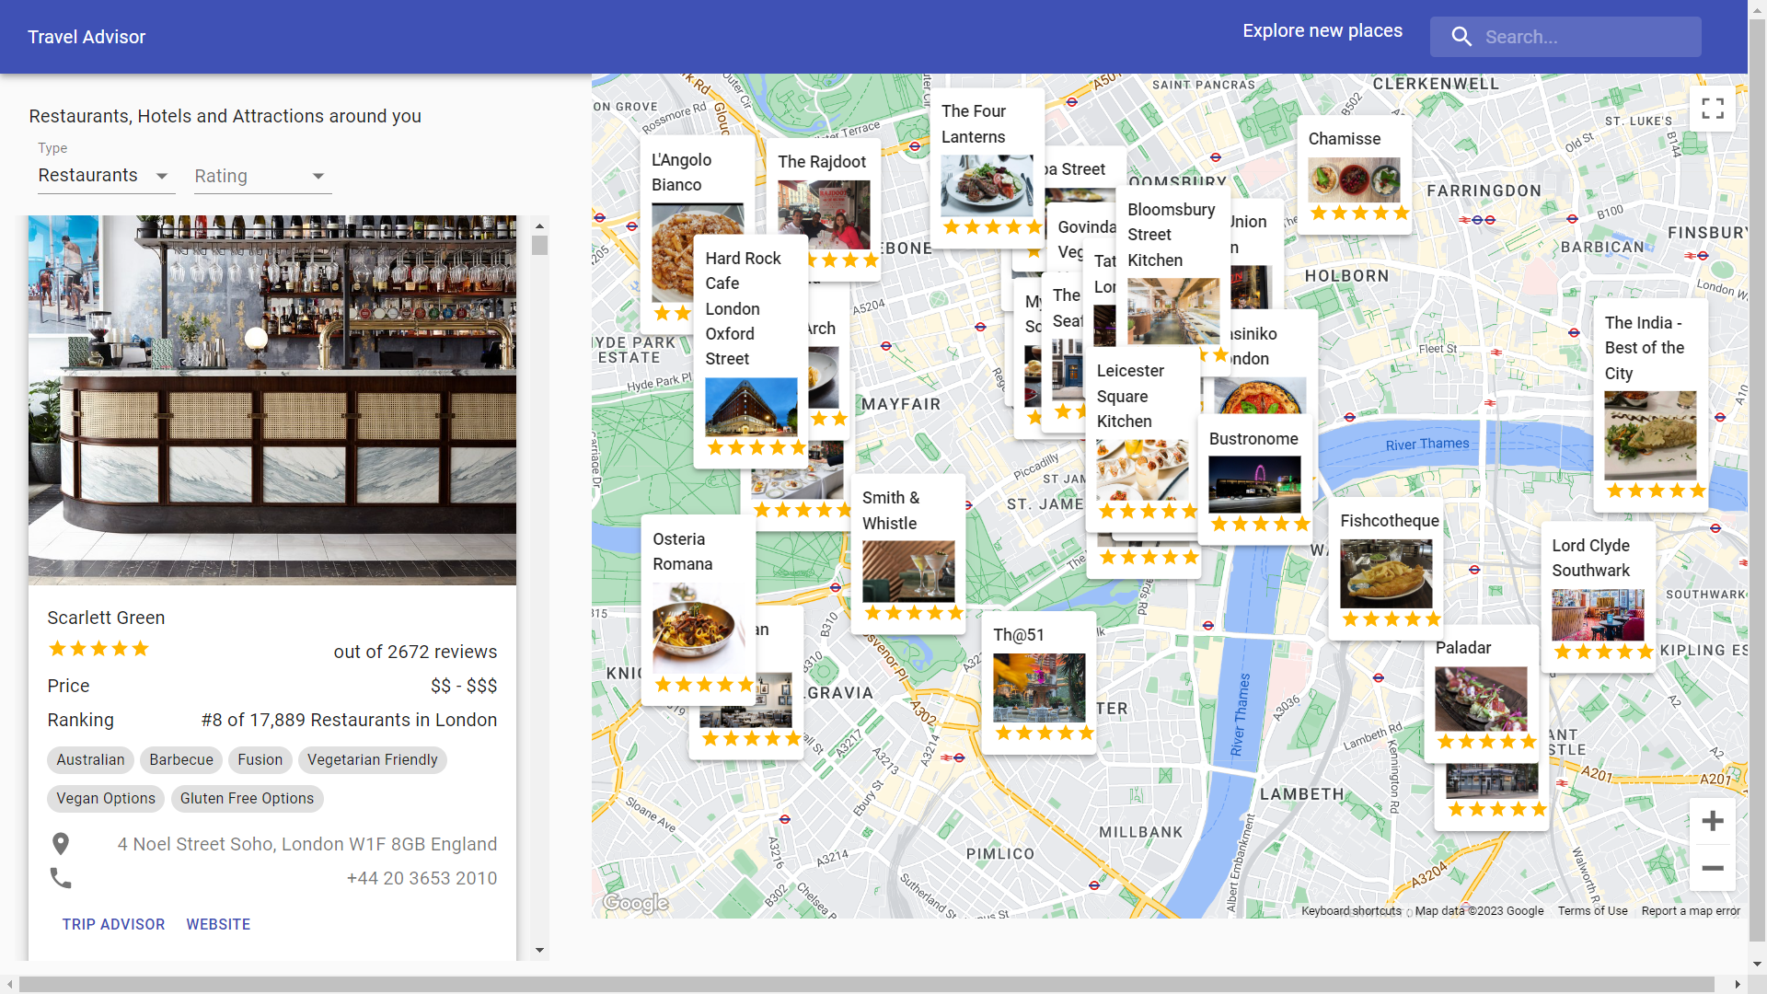1767x994 pixels.
Task: Open The India - Best of the City card
Action: (x=1650, y=405)
